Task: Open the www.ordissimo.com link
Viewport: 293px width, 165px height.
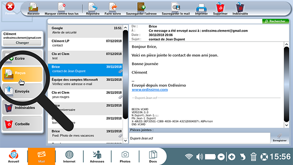Action: tap(150, 90)
